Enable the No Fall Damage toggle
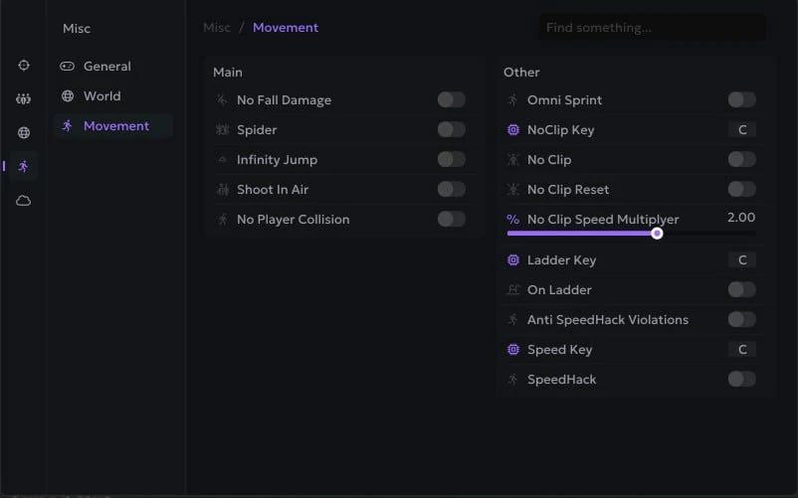This screenshot has width=798, height=498. 451,99
